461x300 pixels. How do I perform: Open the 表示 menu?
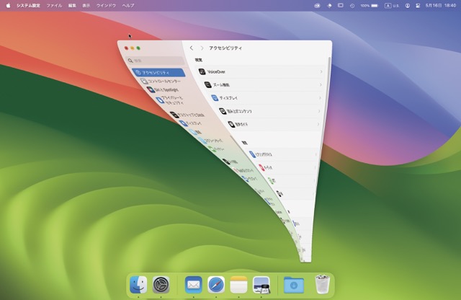pyautogui.click(x=86, y=5)
